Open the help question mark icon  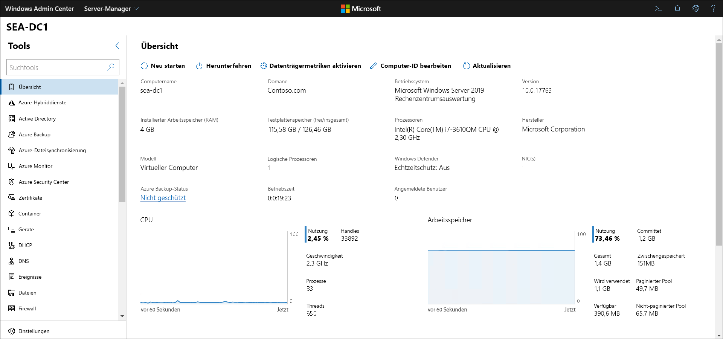coord(713,8)
